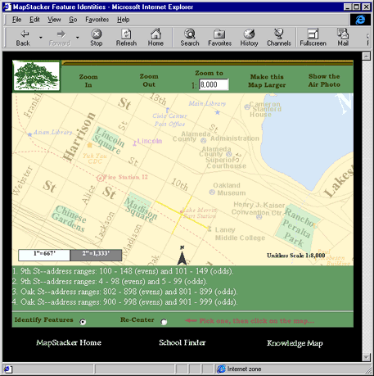Click the 'Alameda County Superior Courthouse' label
The height and width of the screenshot is (376, 374).
click(x=223, y=157)
